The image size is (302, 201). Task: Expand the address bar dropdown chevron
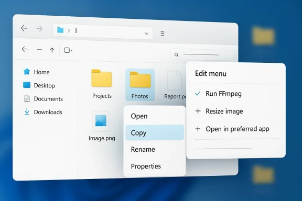pos(147,33)
